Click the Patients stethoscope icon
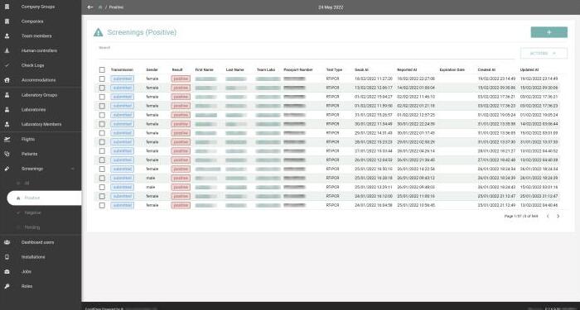This screenshot has width=580, height=310. [x=7, y=154]
